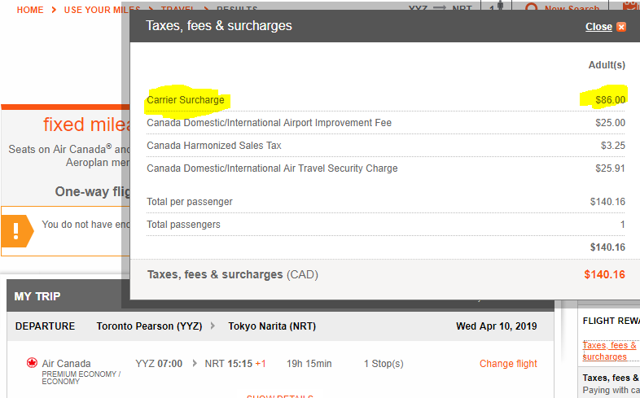
Task: Click the orange exclamation warning icon
Action: [17, 231]
